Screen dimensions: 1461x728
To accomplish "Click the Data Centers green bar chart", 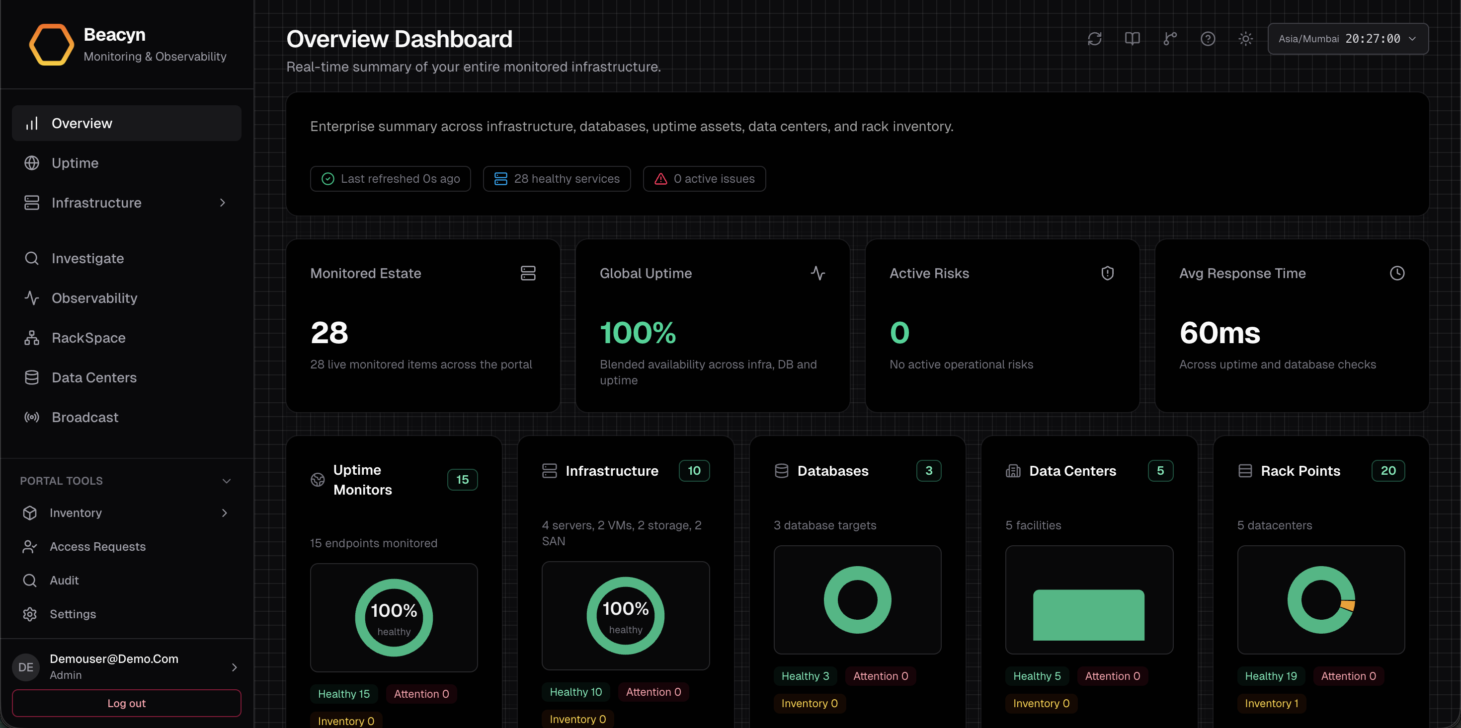I will [1089, 615].
